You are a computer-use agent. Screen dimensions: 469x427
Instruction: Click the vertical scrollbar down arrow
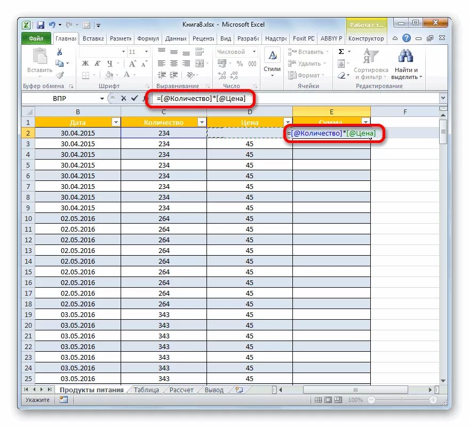point(443,381)
